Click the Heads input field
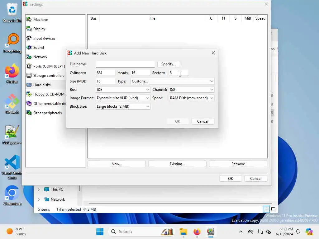The height and width of the screenshot is (239, 319). point(140,73)
